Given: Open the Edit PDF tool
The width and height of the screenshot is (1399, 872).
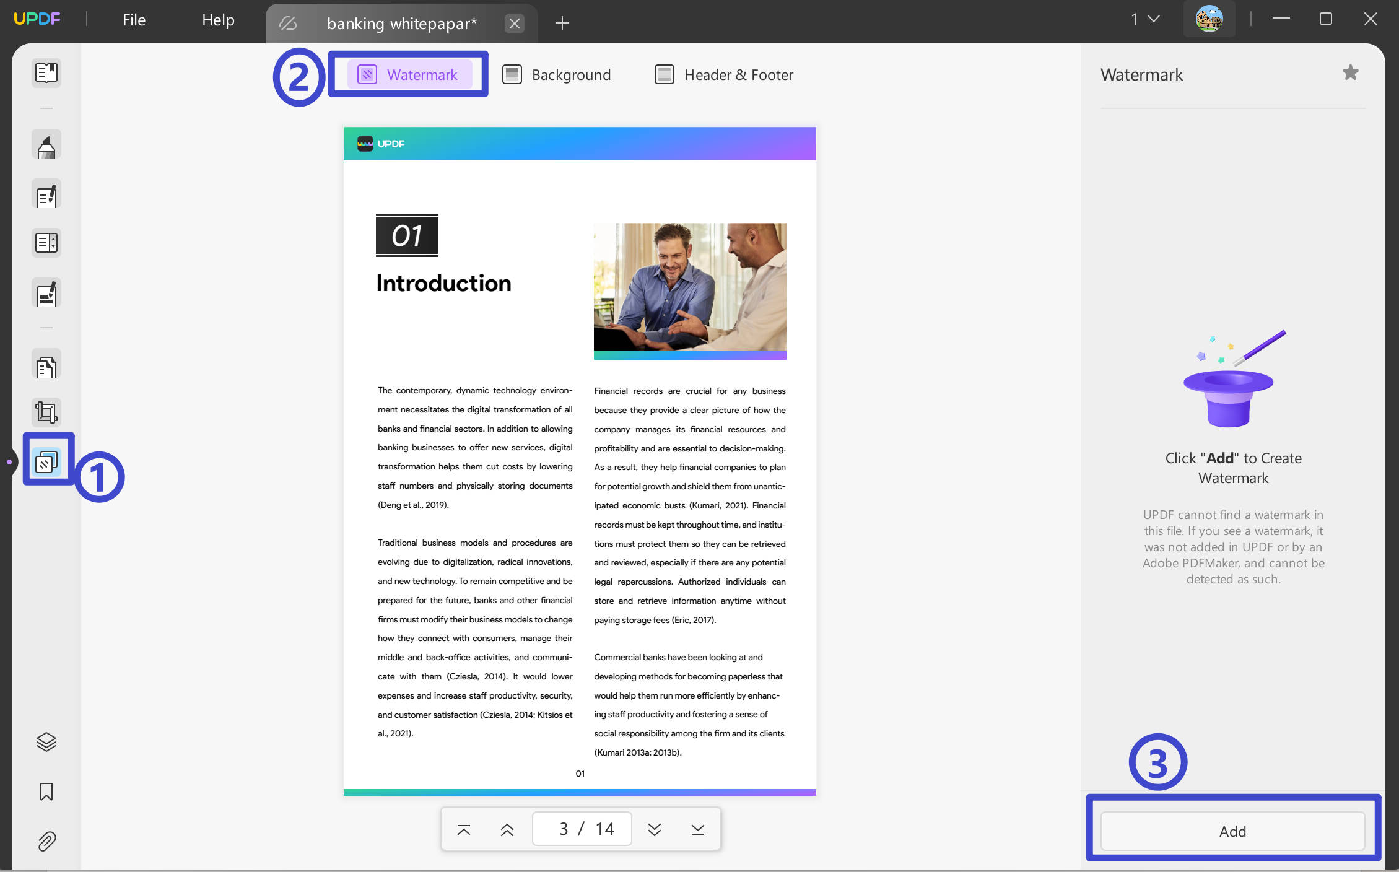Looking at the screenshot, I should (x=46, y=194).
